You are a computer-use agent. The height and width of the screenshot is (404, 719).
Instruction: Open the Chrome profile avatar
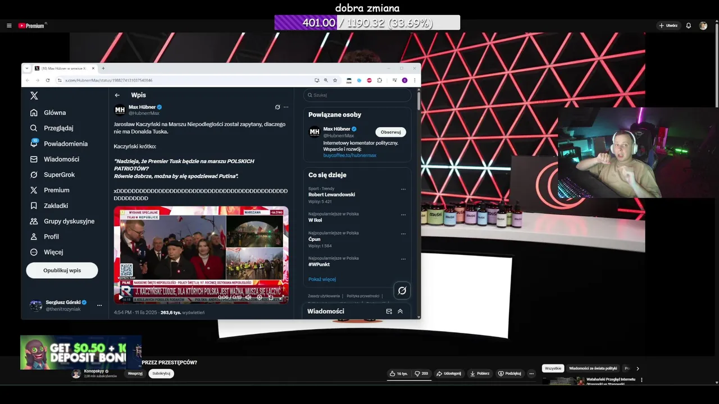click(x=404, y=80)
